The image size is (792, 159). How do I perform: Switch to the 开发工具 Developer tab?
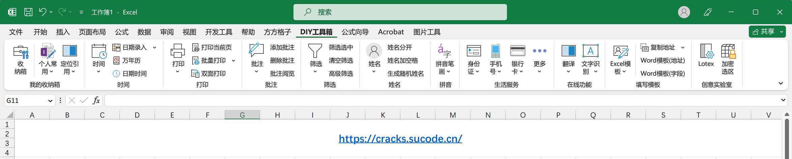pyautogui.click(x=219, y=32)
